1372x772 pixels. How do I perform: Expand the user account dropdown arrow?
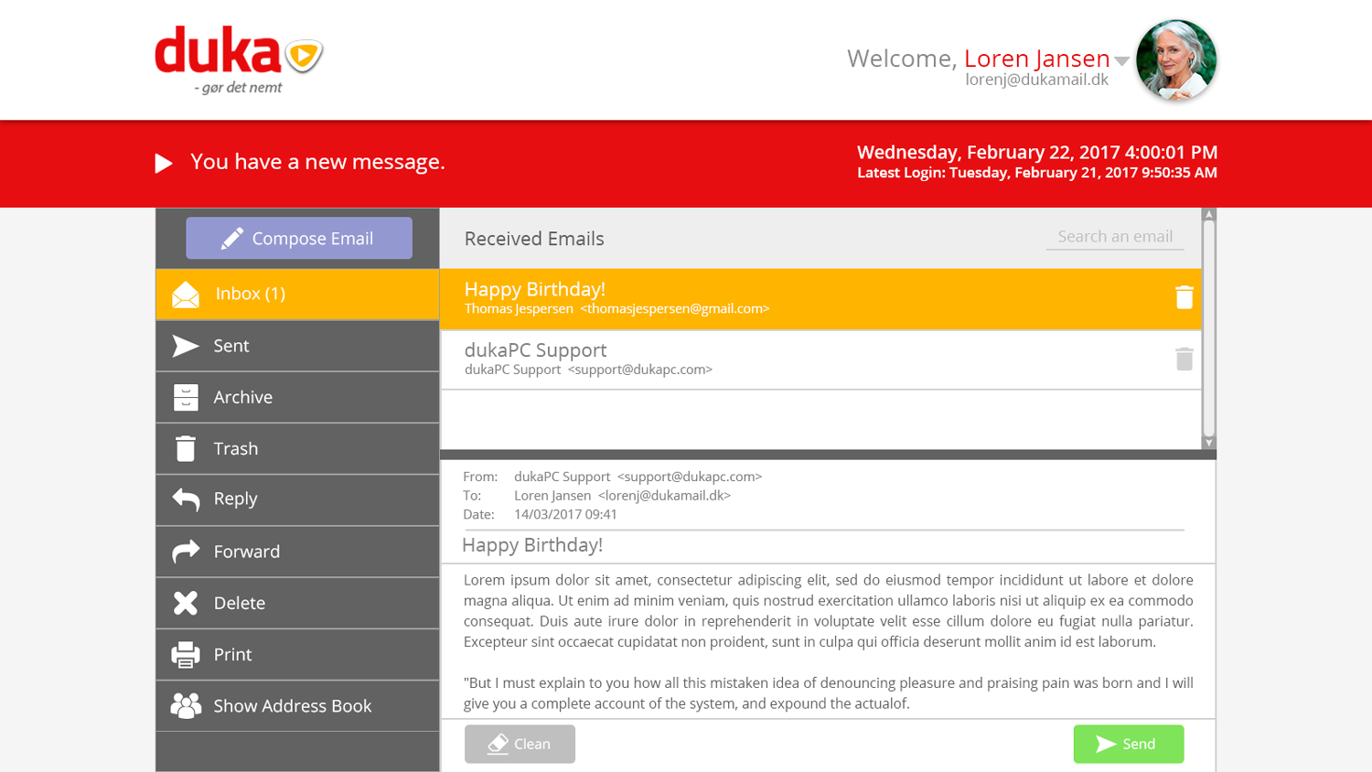pos(1122,61)
